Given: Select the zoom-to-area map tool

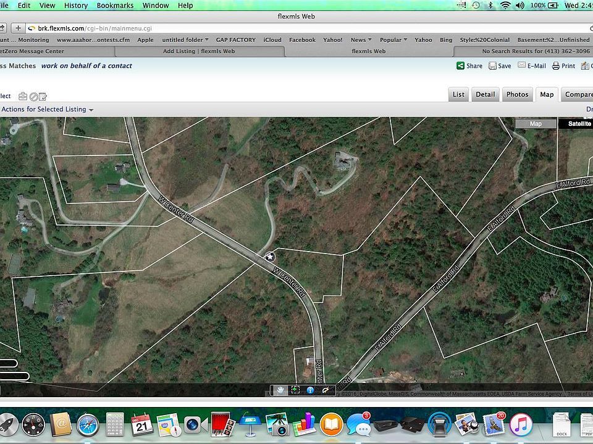Looking at the screenshot, I should 295,390.
